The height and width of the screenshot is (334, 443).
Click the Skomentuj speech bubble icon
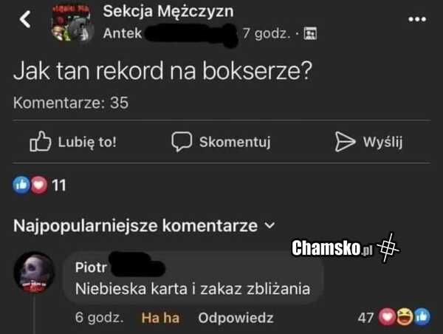(182, 142)
